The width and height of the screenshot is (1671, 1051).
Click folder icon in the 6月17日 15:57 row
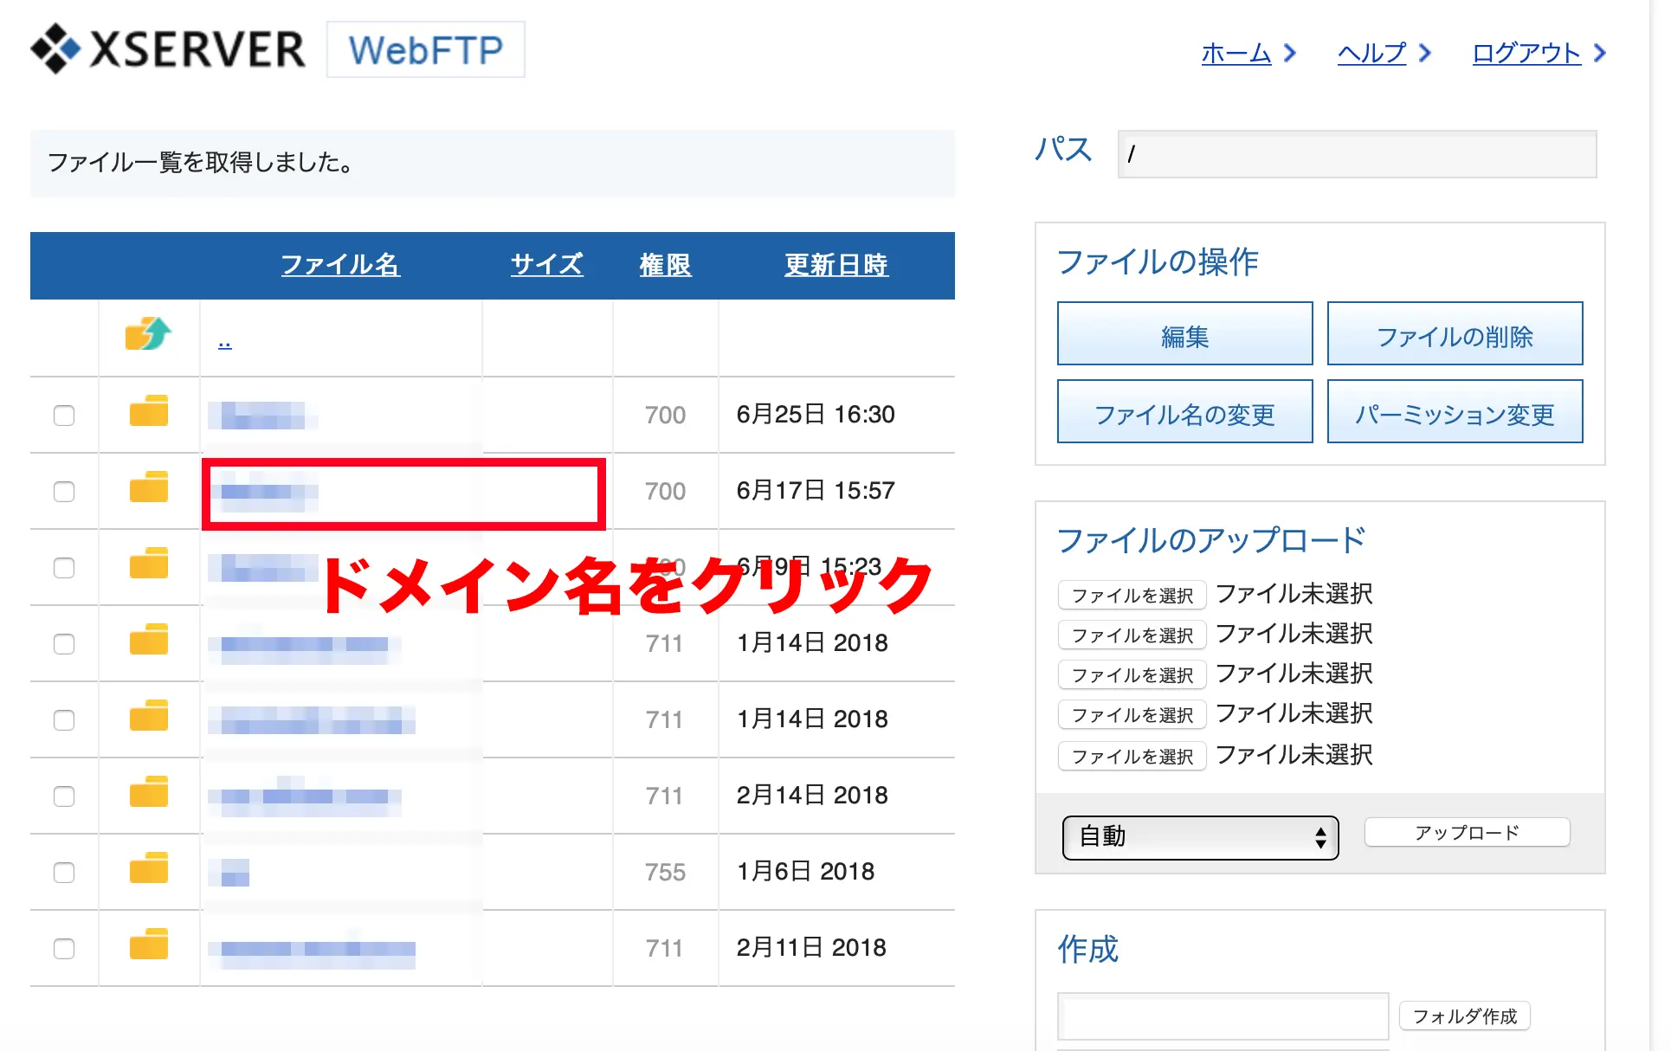point(148,487)
